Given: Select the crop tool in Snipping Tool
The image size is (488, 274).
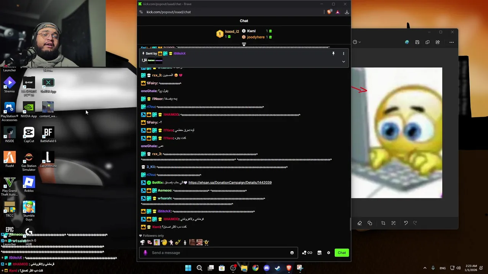Looking at the screenshot, I should click(383, 223).
